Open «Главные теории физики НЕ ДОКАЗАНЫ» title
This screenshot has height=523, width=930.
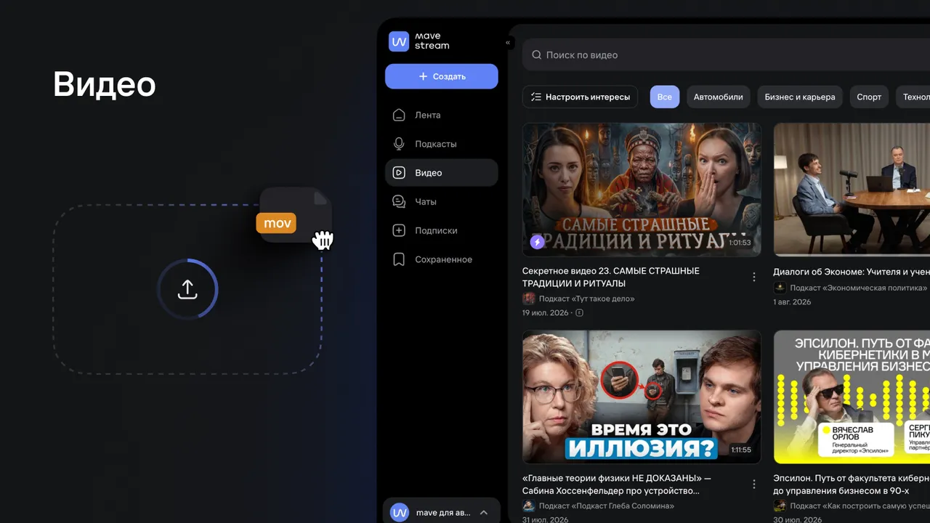tap(617, 485)
